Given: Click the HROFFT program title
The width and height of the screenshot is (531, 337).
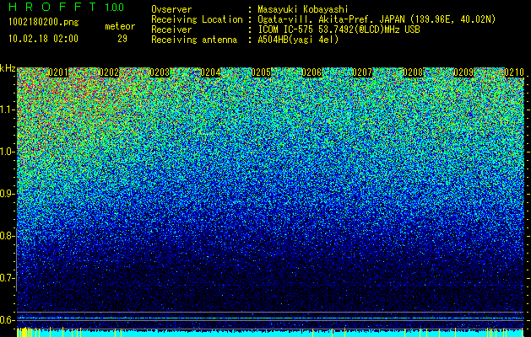Looking at the screenshot, I should (x=52, y=7).
